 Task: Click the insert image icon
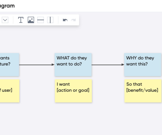31,20
